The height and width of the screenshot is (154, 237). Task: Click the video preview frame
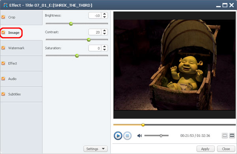(175, 65)
